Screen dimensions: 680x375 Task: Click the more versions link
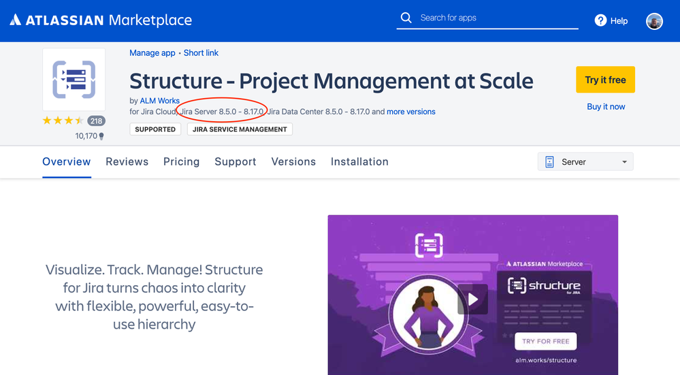click(x=411, y=112)
